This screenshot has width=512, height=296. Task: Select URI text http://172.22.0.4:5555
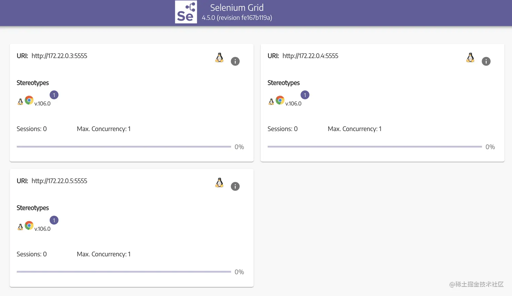(x=310, y=56)
